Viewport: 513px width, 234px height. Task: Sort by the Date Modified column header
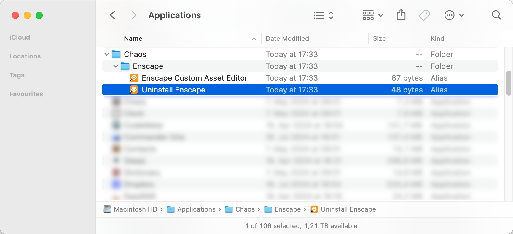click(x=287, y=39)
